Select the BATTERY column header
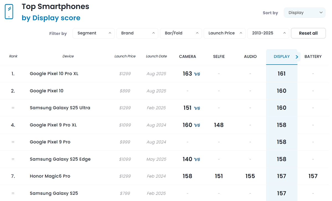Image resolution: width=332 pixels, height=201 pixels. tap(313, 57)
